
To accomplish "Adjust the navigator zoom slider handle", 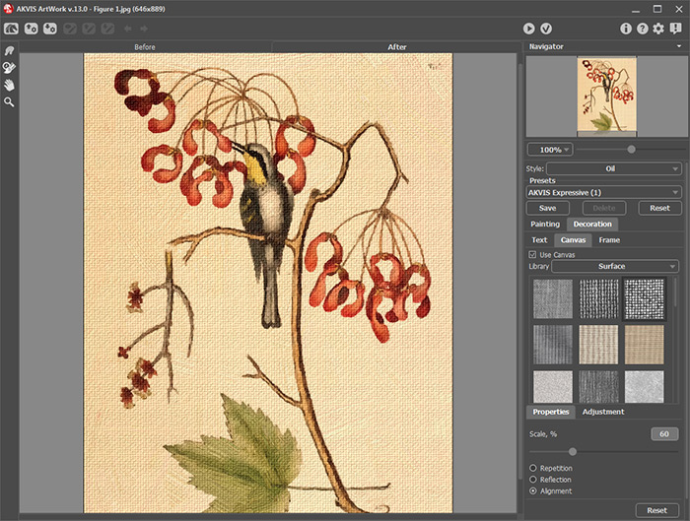I will click(x=631, y=150).
